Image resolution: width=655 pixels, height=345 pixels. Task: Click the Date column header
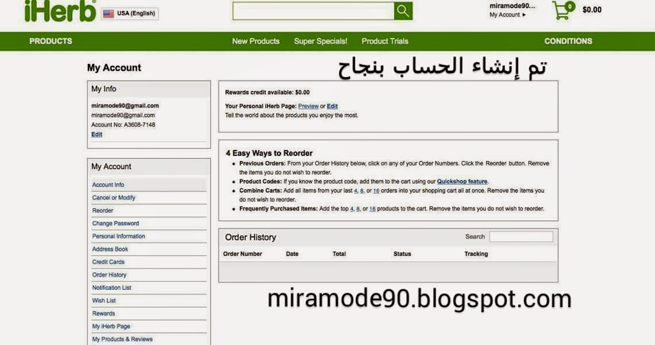click(x=292, y=254)
